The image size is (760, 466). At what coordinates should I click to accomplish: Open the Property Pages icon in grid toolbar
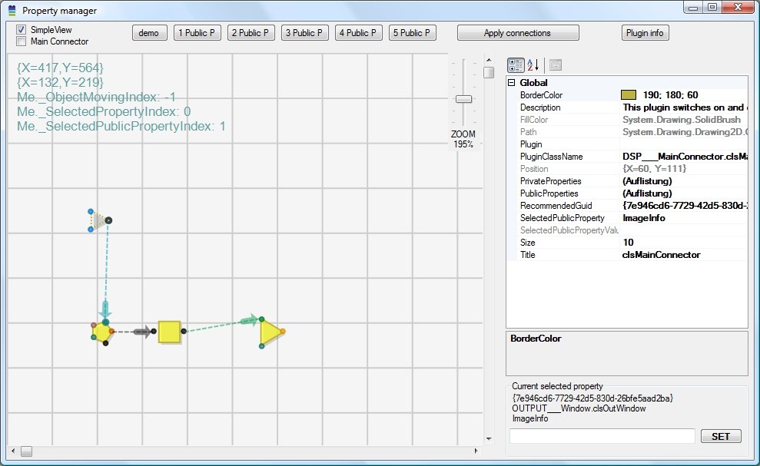(x=556, y=65)
